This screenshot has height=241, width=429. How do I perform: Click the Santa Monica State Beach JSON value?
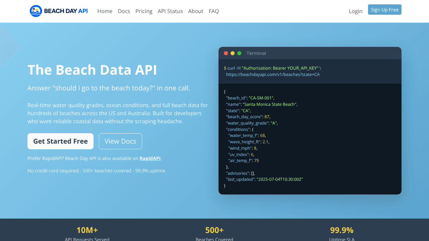(269, 104)
